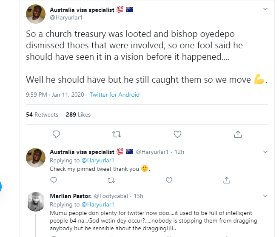279x237 pixels.
Task: Open the Twitter for Android source link
Action: 114,95
